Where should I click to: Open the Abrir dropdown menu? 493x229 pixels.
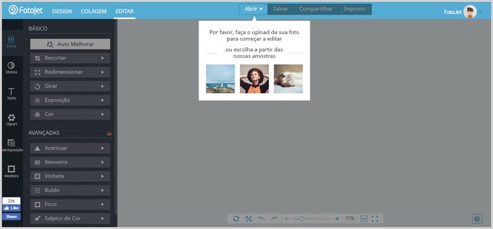[253, 9]
